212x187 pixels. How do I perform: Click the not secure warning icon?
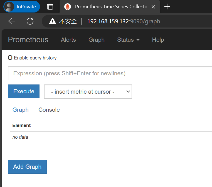pos(52,21)
